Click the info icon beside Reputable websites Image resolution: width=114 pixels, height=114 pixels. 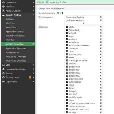click(x=58, y=13)
